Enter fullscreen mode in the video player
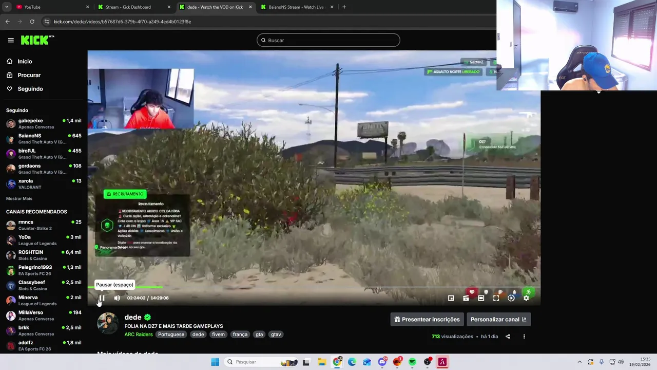The image size is (657, 370). click(496, 298)
